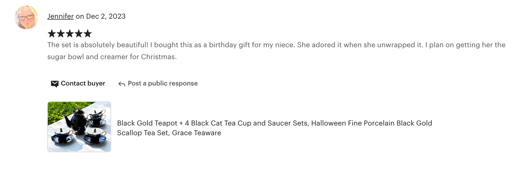The image size is (522, 170).
Task: Open the reviewer name Jennifer link
Action: point(60,16)
